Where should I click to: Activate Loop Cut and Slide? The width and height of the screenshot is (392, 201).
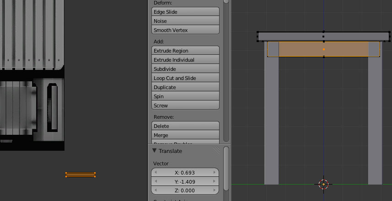185,78
